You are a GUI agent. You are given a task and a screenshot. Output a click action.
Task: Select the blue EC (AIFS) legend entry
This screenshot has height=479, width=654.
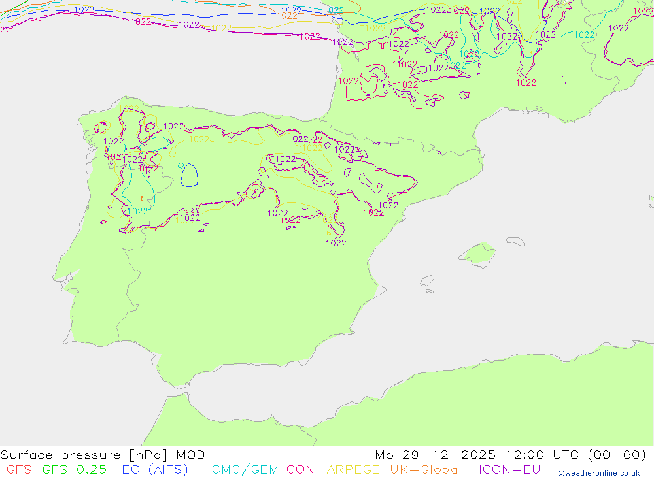click(x=155, y=470)
